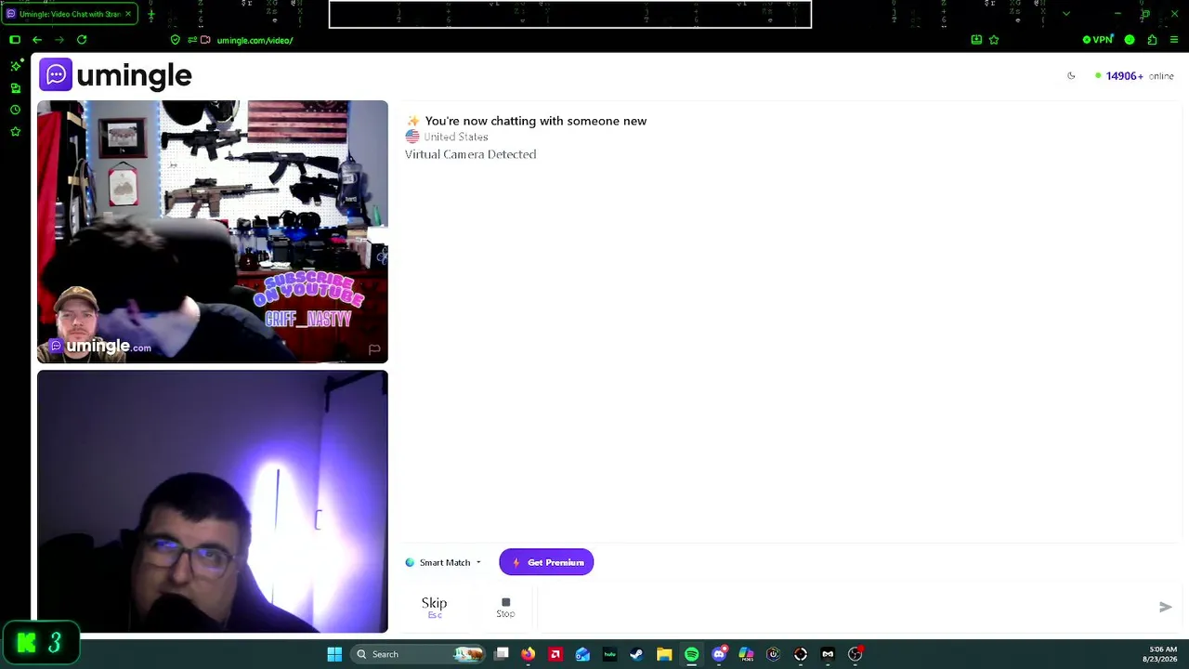Open the tab search chevron in title bar
This screenshot has height=669, width=1189.
click(x=1065, y=14)
